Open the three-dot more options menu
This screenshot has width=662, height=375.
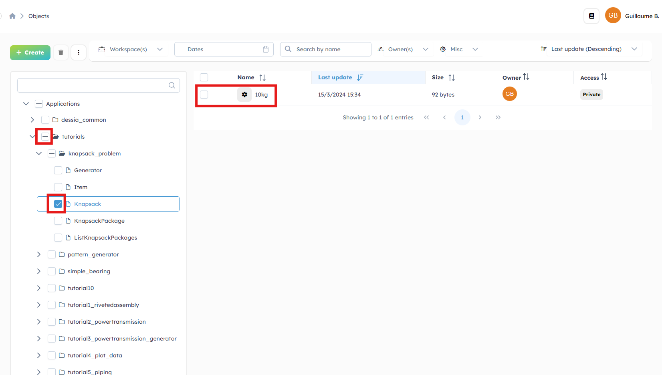[x=79, y=52]
